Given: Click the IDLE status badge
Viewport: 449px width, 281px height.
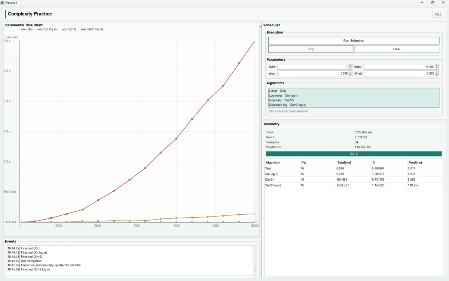Looking at the screenshot, I should pyautogui.click(x=438, y=14).
